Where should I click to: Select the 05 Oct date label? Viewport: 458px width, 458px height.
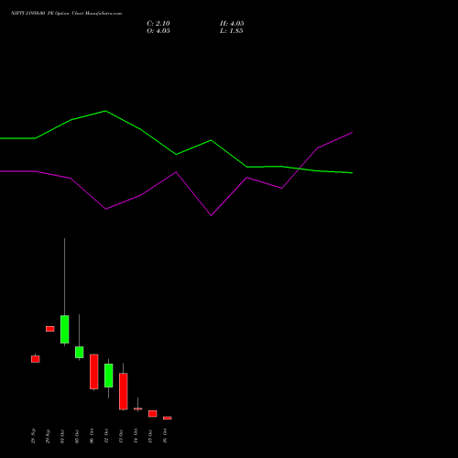pos(77,436)
